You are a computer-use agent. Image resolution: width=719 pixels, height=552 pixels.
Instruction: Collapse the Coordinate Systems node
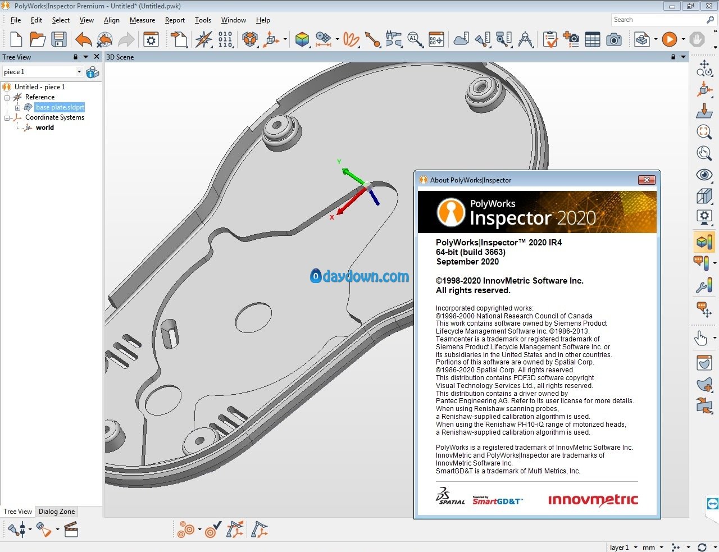pyautogui.click(x=7, y=117)
